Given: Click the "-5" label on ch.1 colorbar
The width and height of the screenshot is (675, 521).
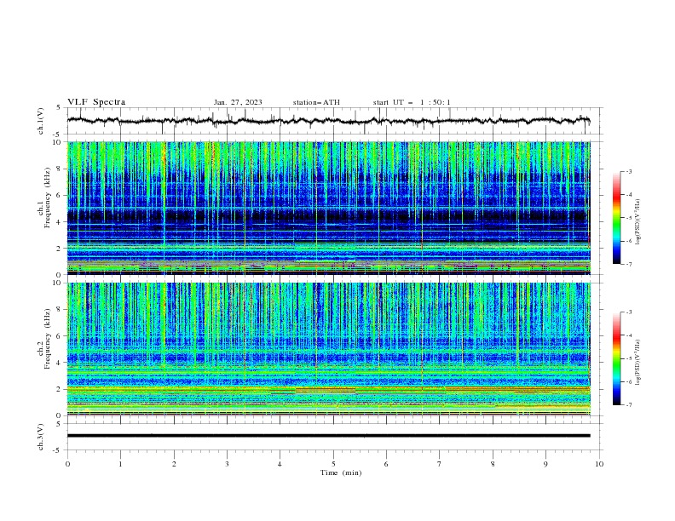Looking at the screenshot, I should click(x=629, y=218).
